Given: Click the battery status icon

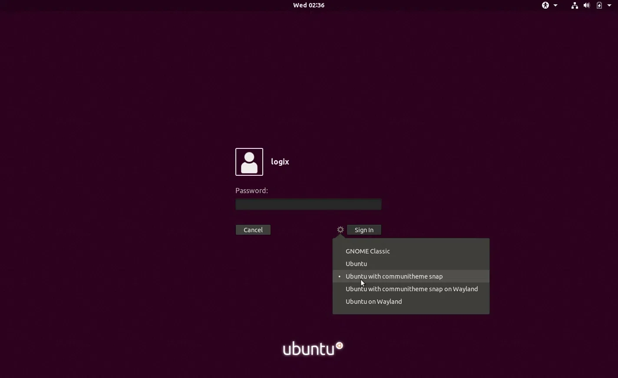Looking at the screenshot, I should point(599,5).
